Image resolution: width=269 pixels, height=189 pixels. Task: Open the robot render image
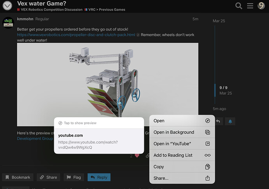pos(108,85)
